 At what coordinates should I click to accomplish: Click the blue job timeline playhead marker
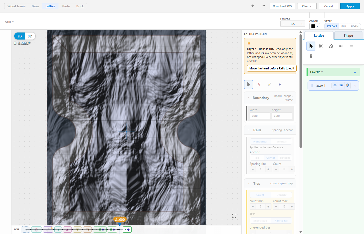click(x=120, y=224)
